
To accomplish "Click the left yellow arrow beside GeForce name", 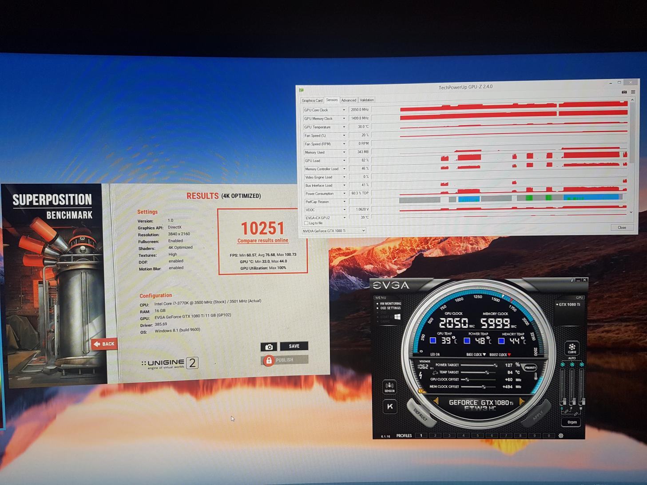I will click(436, 401).
